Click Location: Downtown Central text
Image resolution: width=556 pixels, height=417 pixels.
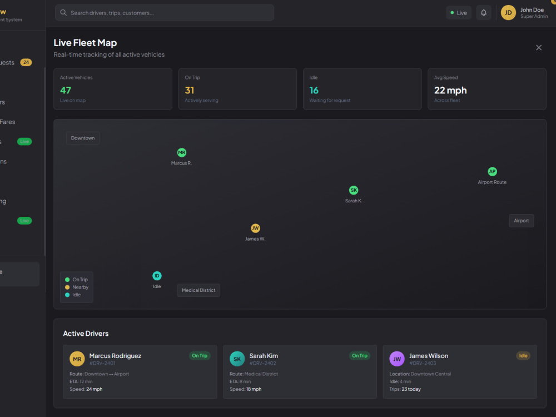click(420, 374)
